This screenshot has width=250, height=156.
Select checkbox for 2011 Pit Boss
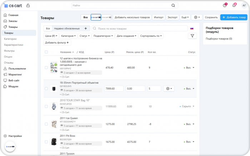click(x=46, y=142)
